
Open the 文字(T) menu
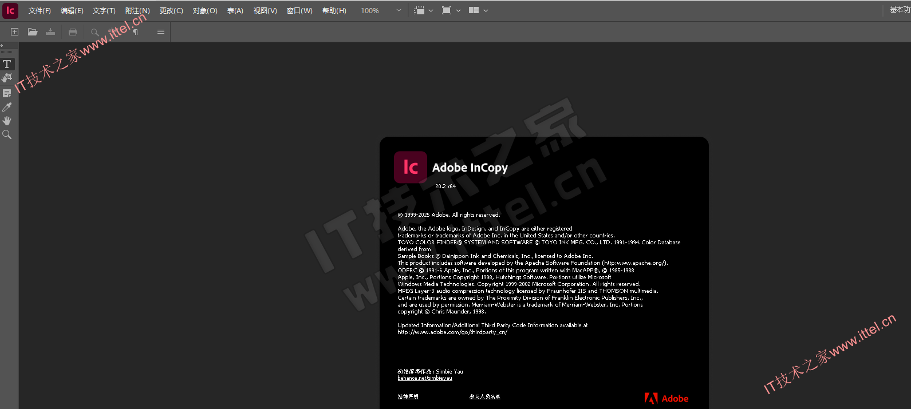(104, 11)
